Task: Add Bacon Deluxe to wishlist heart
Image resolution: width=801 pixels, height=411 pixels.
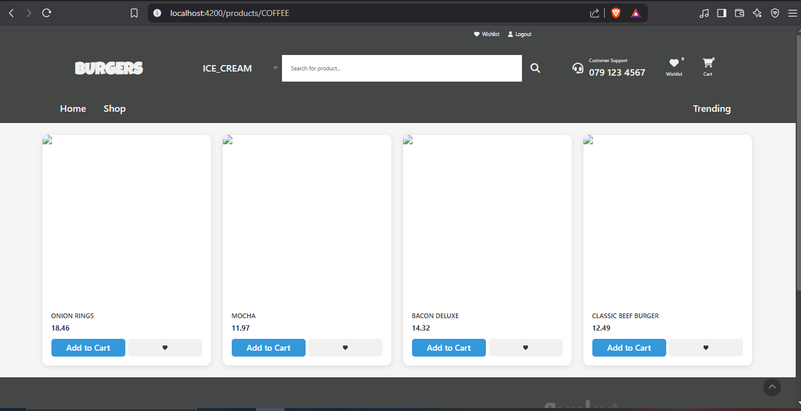Action: (526, 348)
